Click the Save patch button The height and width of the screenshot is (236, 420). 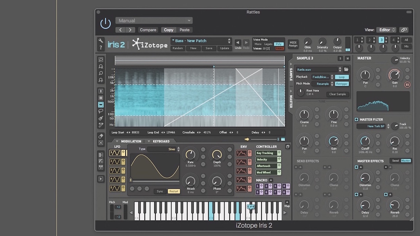click(x=209, y=48)
